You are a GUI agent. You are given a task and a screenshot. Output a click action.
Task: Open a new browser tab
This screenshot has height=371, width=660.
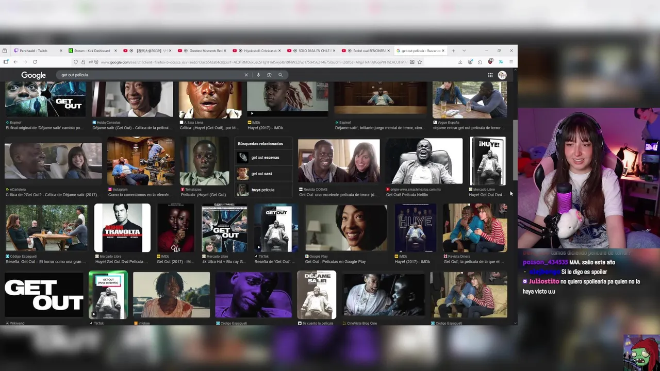coord(453,50)
